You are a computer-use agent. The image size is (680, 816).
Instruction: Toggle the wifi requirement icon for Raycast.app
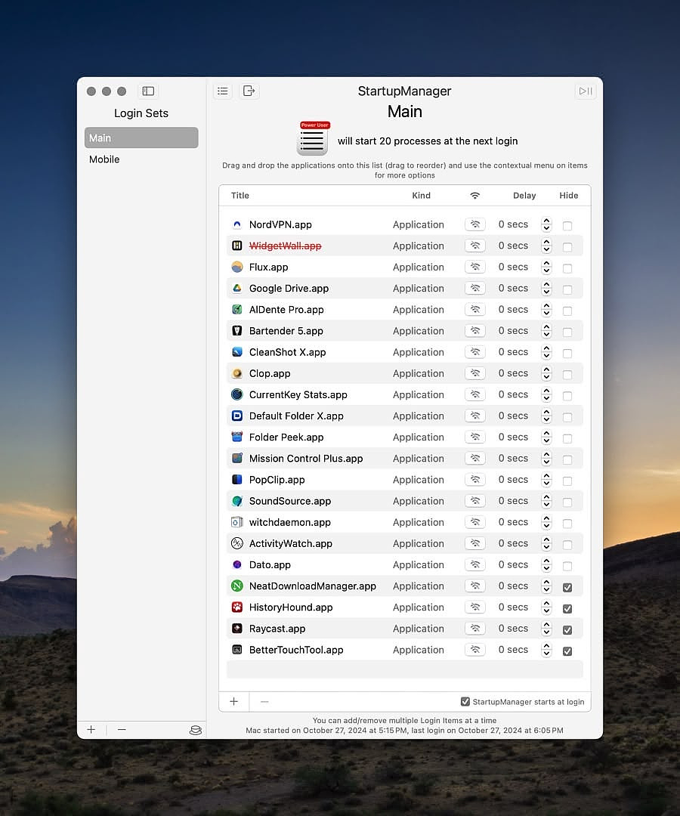(474, 629)
